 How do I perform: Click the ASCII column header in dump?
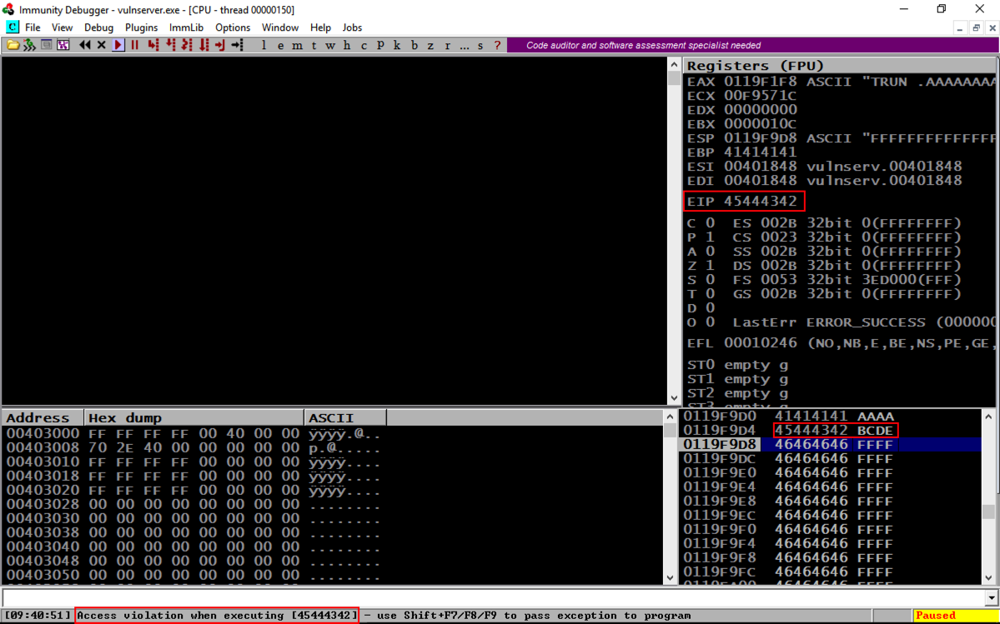[x=345, y=417]
